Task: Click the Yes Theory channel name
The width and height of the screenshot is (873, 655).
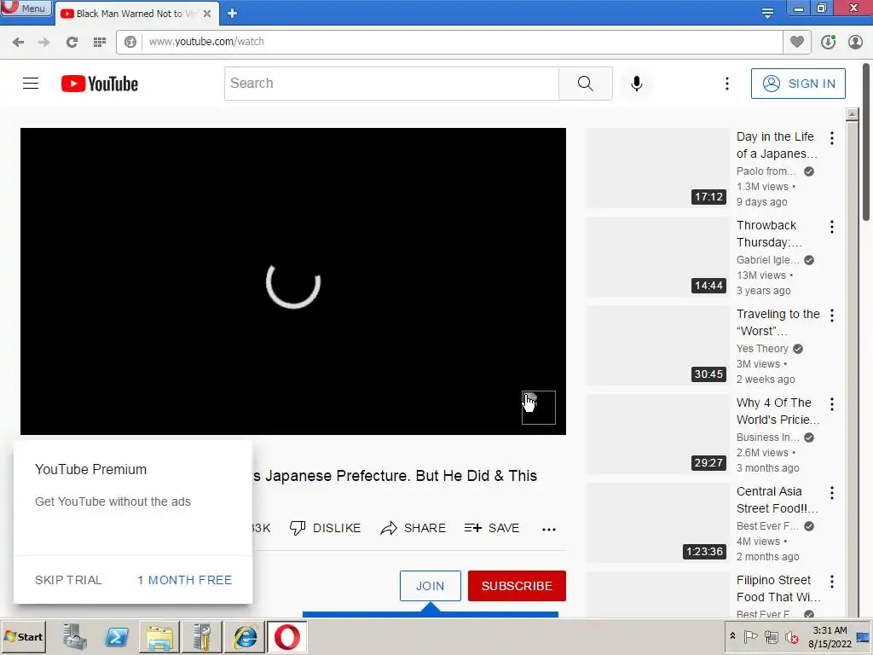Action: click(x=762, y=349)
